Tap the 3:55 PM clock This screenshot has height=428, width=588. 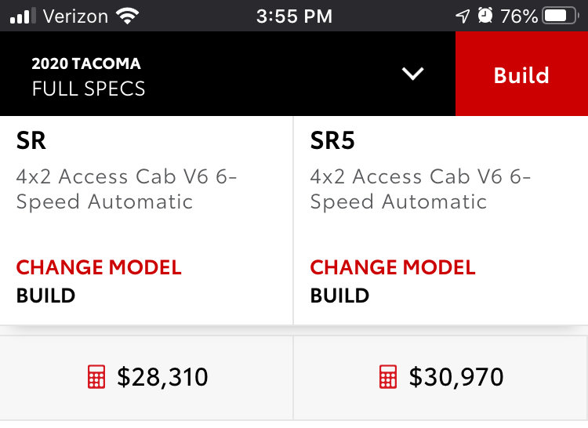(x=294, y=16)
